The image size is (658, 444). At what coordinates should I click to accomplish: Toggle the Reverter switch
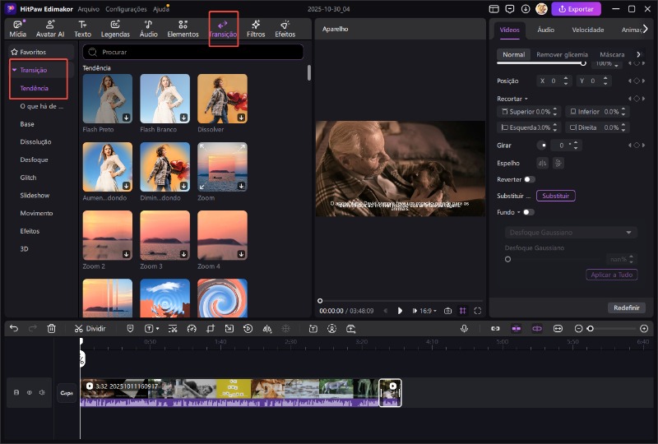pyautogui.click(x=529, y=179)
